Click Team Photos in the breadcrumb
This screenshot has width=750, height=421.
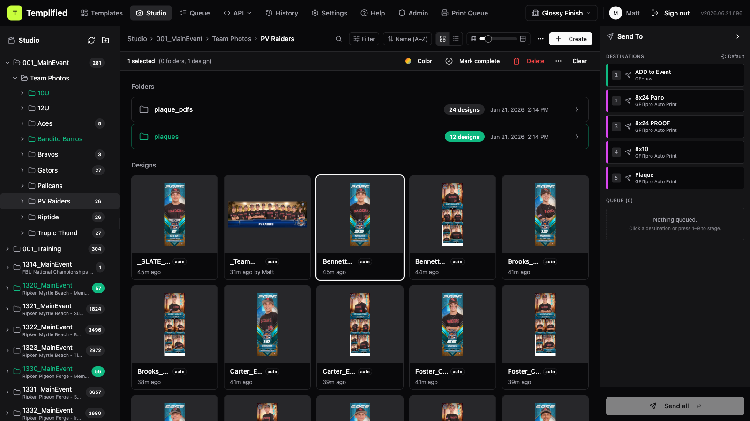click(232, 39)
